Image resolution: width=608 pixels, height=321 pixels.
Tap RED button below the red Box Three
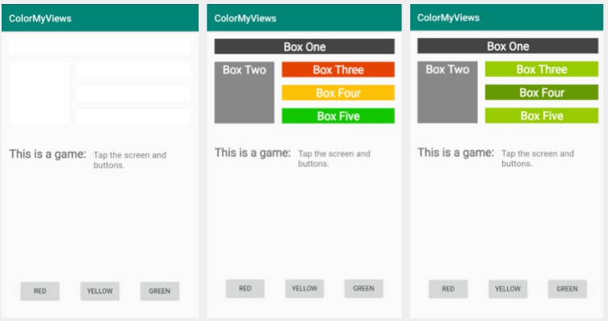pos(245,289)
